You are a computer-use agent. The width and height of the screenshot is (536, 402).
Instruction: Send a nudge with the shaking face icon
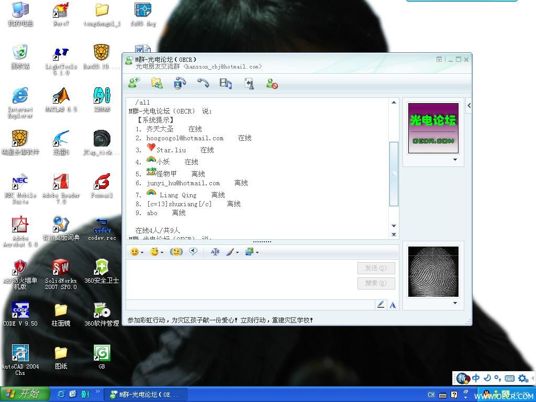pyautogui.click(x=176, y=252)
